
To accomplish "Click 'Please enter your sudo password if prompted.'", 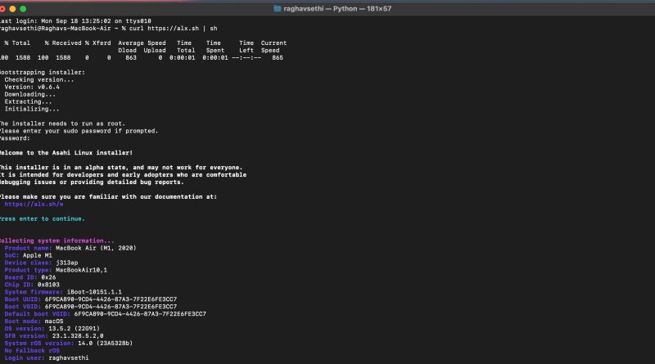I will pyautogui.click(x=79, y=131).
